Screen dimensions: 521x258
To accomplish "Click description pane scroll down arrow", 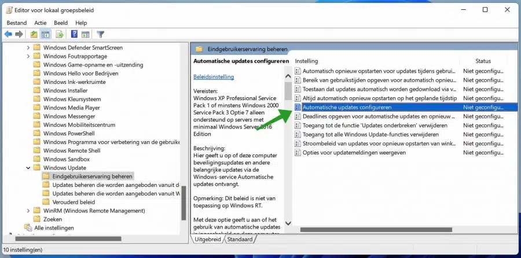I will coord(288,223).
